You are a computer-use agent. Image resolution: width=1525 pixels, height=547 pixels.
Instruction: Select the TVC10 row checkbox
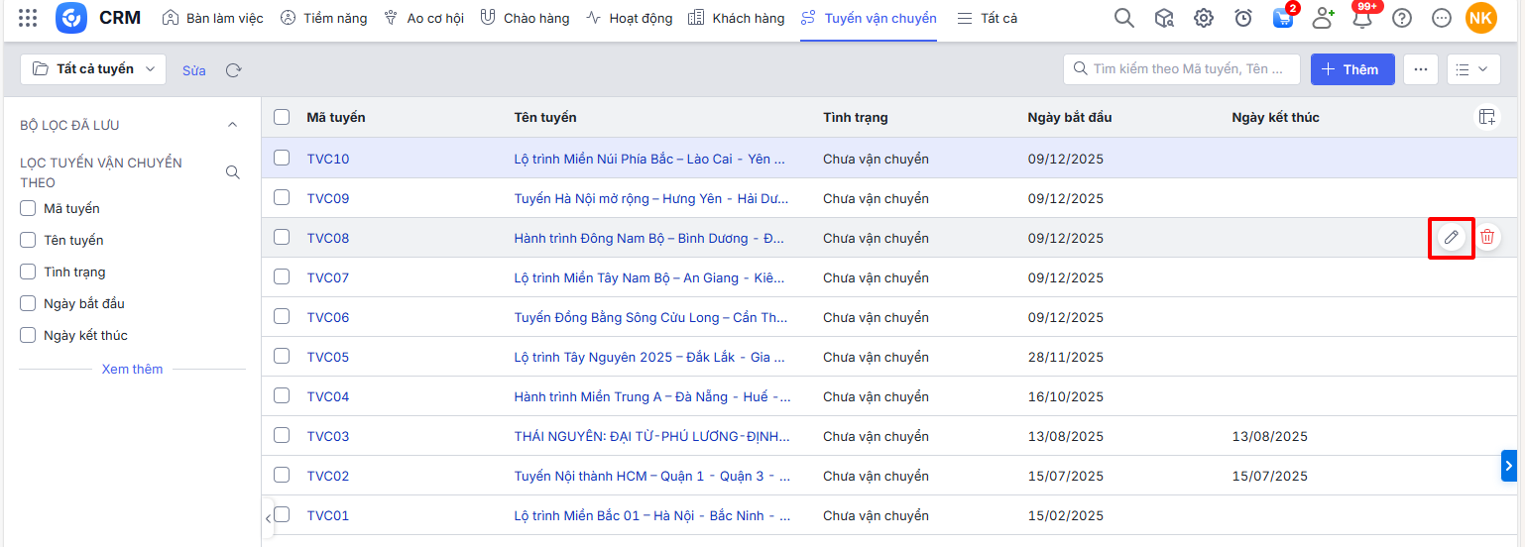[283, 159]
